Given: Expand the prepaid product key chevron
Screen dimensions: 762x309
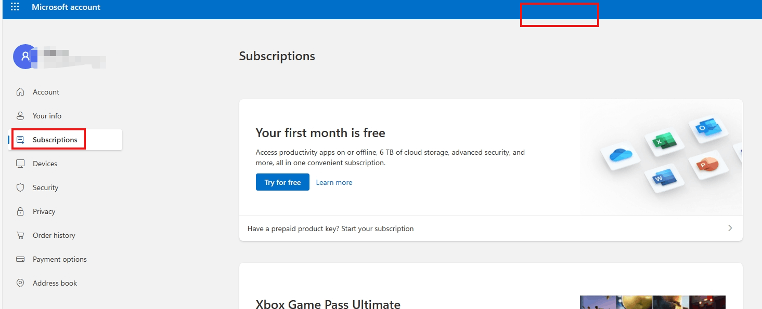Looking at the screenshot, I should [730, 228].
